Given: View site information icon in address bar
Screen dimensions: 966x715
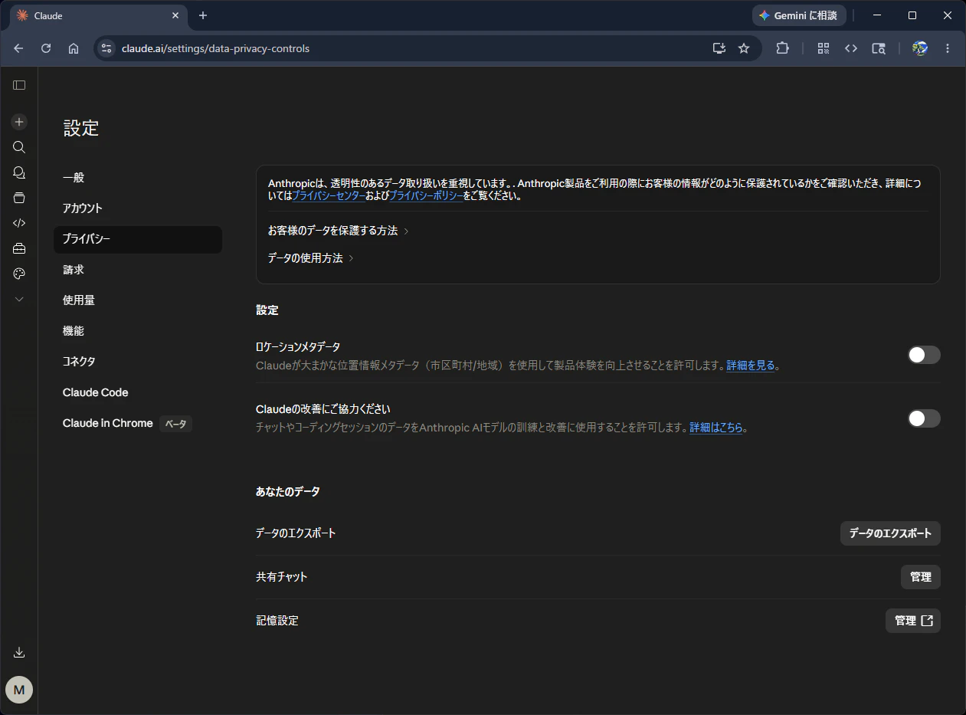Looking at the screenshot, I should 106,48.
